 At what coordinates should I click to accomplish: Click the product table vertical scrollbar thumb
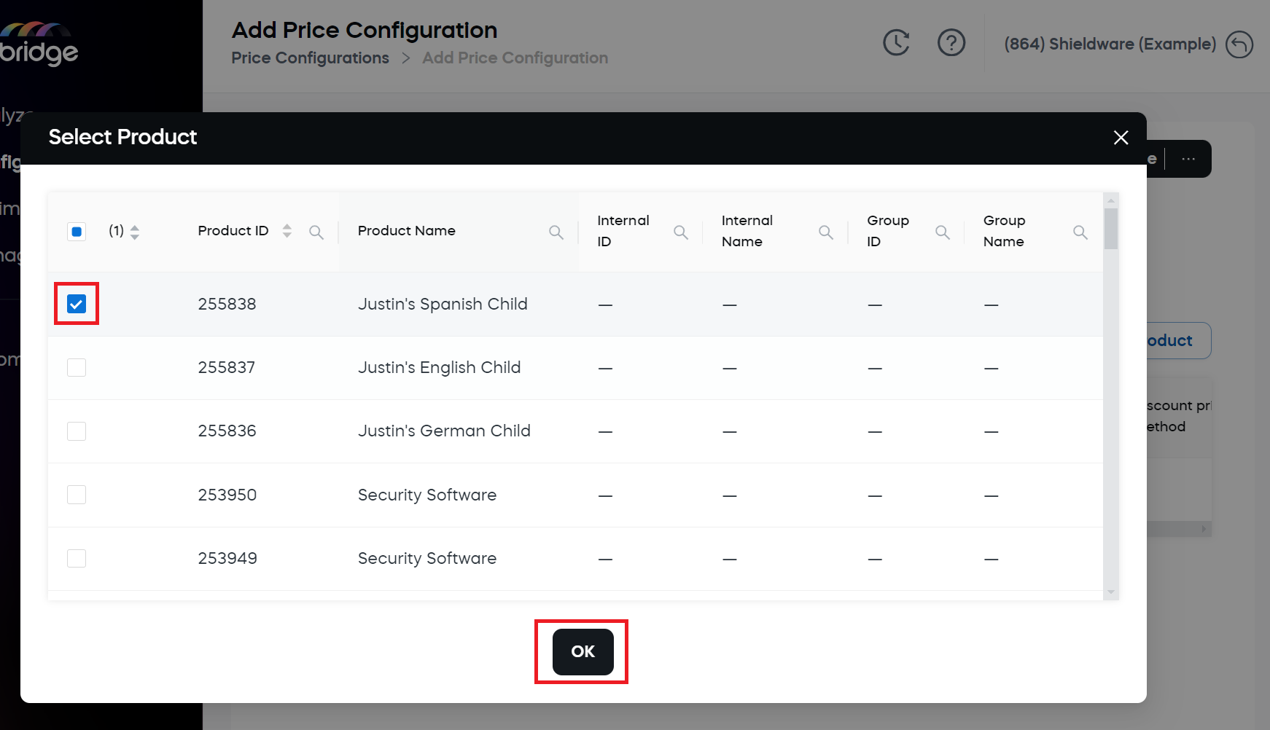(x=1110, y=229)
